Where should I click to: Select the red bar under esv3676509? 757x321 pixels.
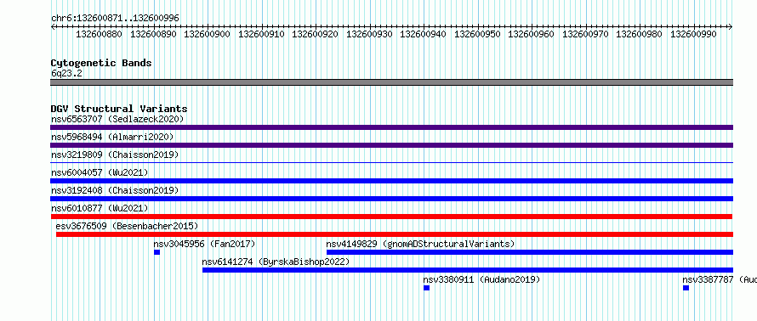coord(395,234)
